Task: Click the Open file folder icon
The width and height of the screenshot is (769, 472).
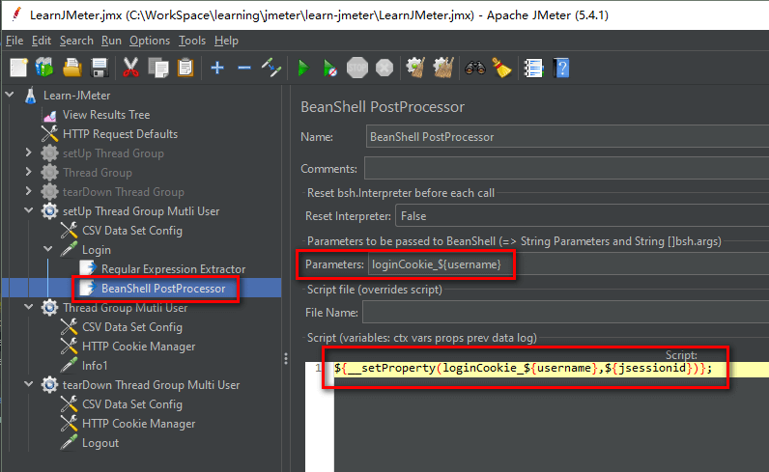Action: 72,68
